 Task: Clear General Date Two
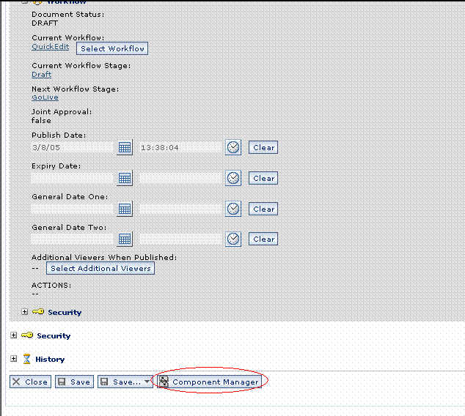point(263,239)
